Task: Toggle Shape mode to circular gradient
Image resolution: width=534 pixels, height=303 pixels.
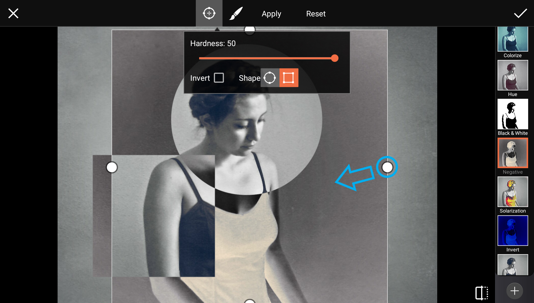Action: click(270, 78)
